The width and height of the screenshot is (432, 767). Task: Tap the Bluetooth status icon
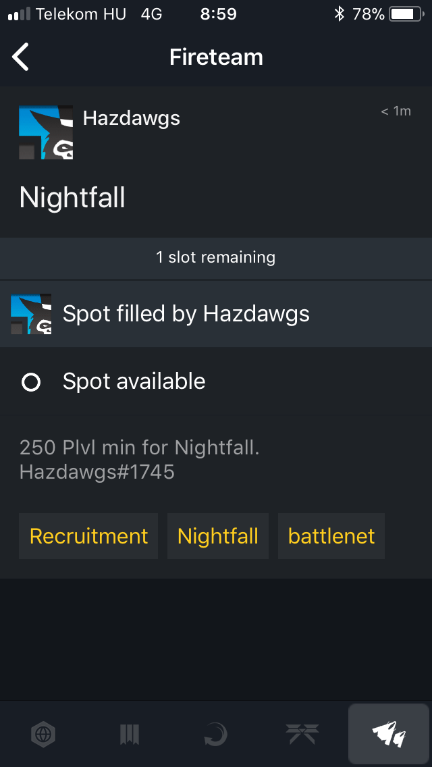coord(339,14)
